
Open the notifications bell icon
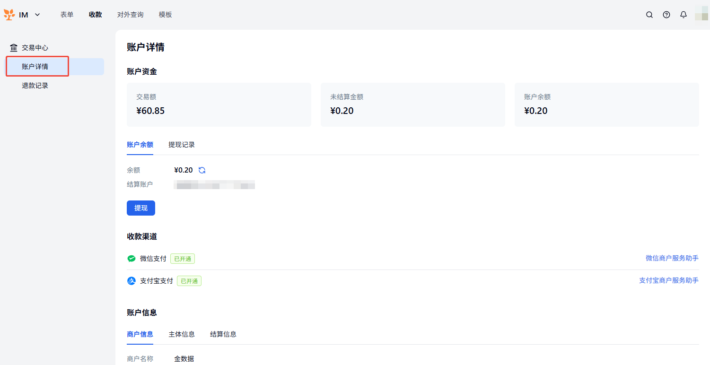684,15
